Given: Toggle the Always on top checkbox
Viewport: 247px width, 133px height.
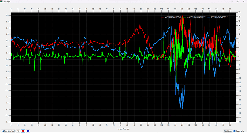Looking at the screenshot, I should [234, 131].
